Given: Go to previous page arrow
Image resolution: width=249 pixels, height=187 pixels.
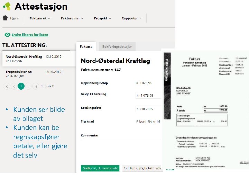Looking at the screenshot, I should [14, 86].
